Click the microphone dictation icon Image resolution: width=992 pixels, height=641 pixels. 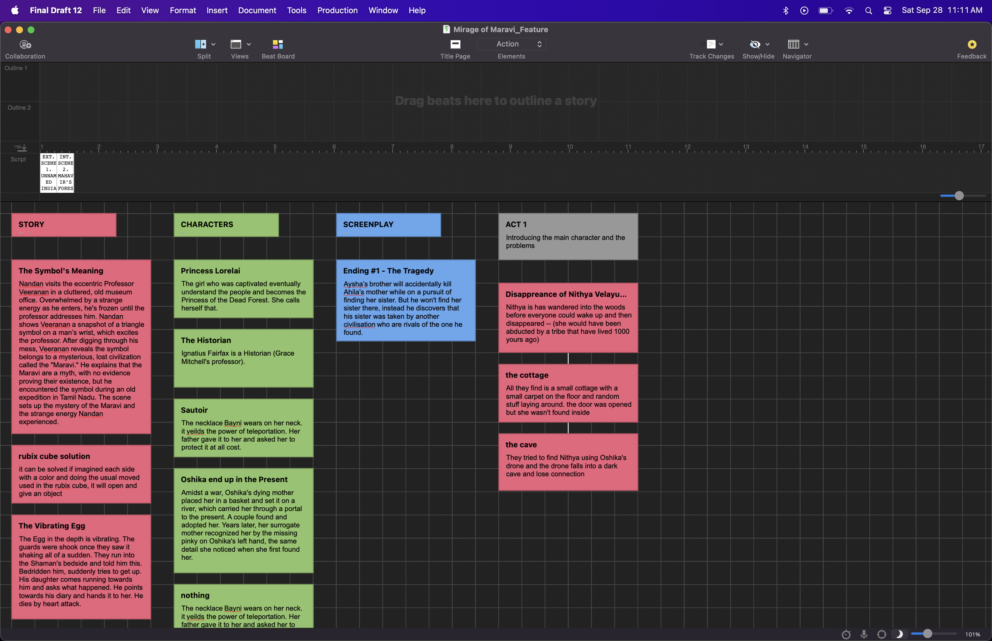point(864,634)
